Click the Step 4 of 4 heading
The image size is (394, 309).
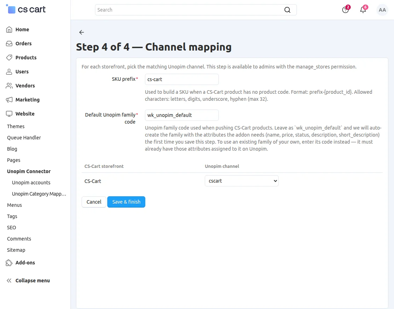[154, 47]
